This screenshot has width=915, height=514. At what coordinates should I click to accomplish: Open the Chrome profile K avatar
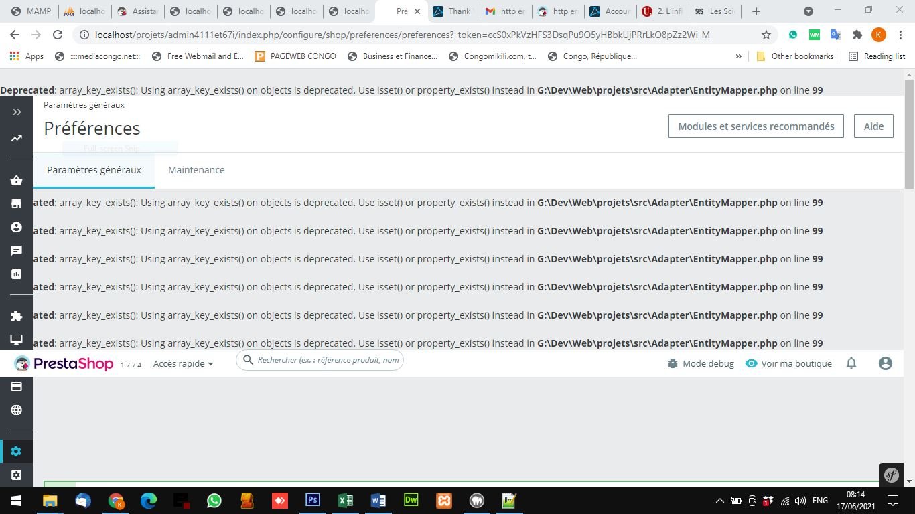coord(879,35)
